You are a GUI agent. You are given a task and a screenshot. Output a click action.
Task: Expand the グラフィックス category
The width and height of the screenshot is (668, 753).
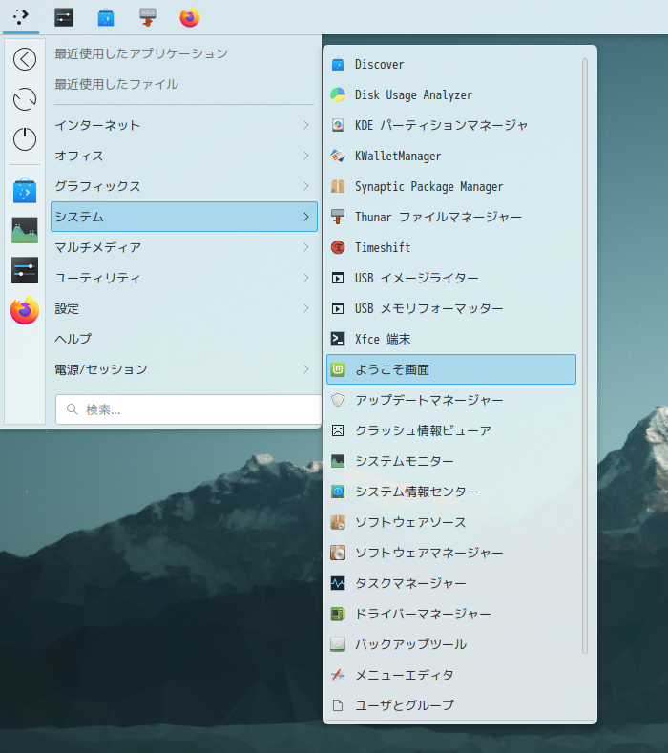click(x=184, y=186)
